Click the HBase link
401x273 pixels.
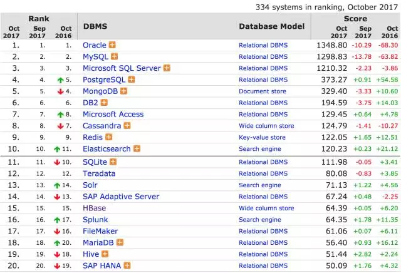click(94, 208)
